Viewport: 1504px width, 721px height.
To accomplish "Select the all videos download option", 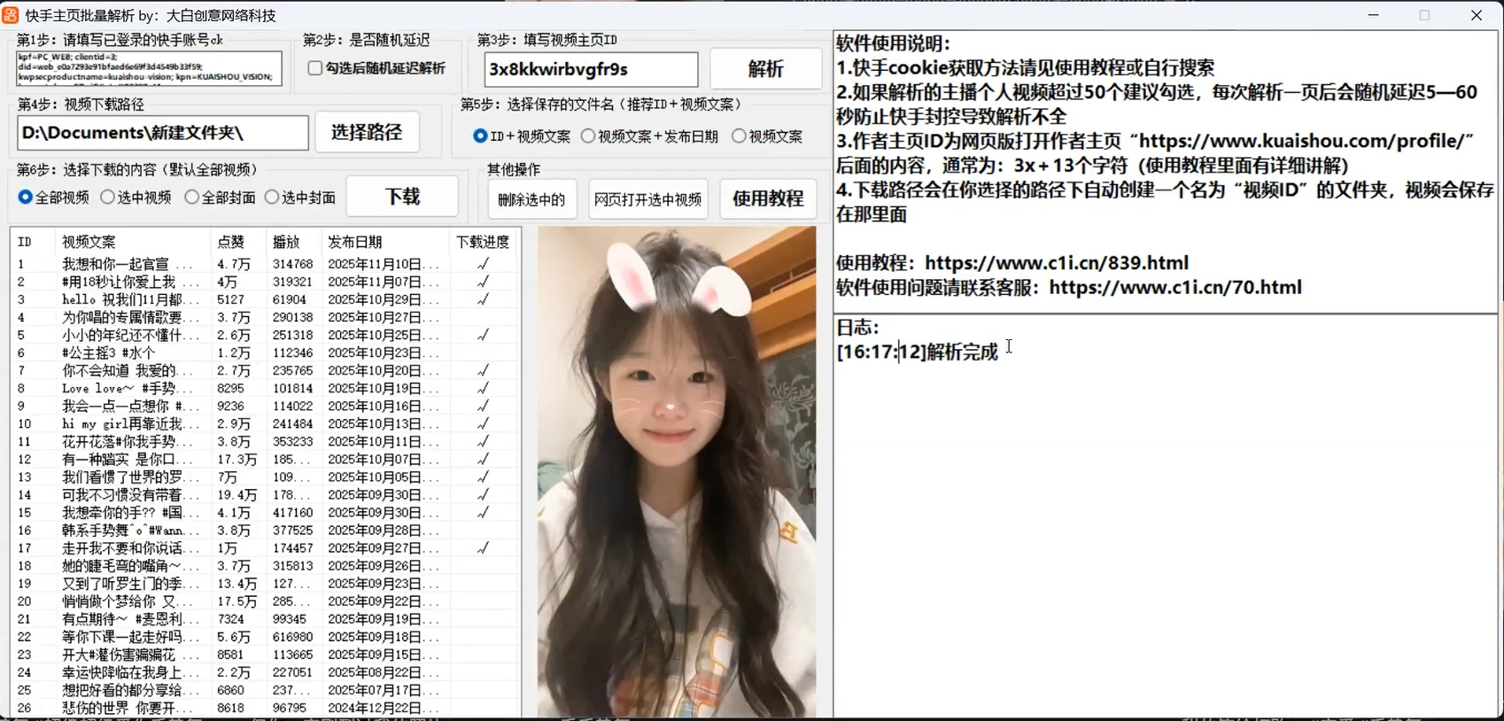I will (26, 197).
